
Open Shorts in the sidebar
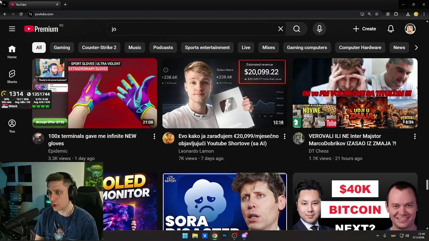click(x=12, y=77)
